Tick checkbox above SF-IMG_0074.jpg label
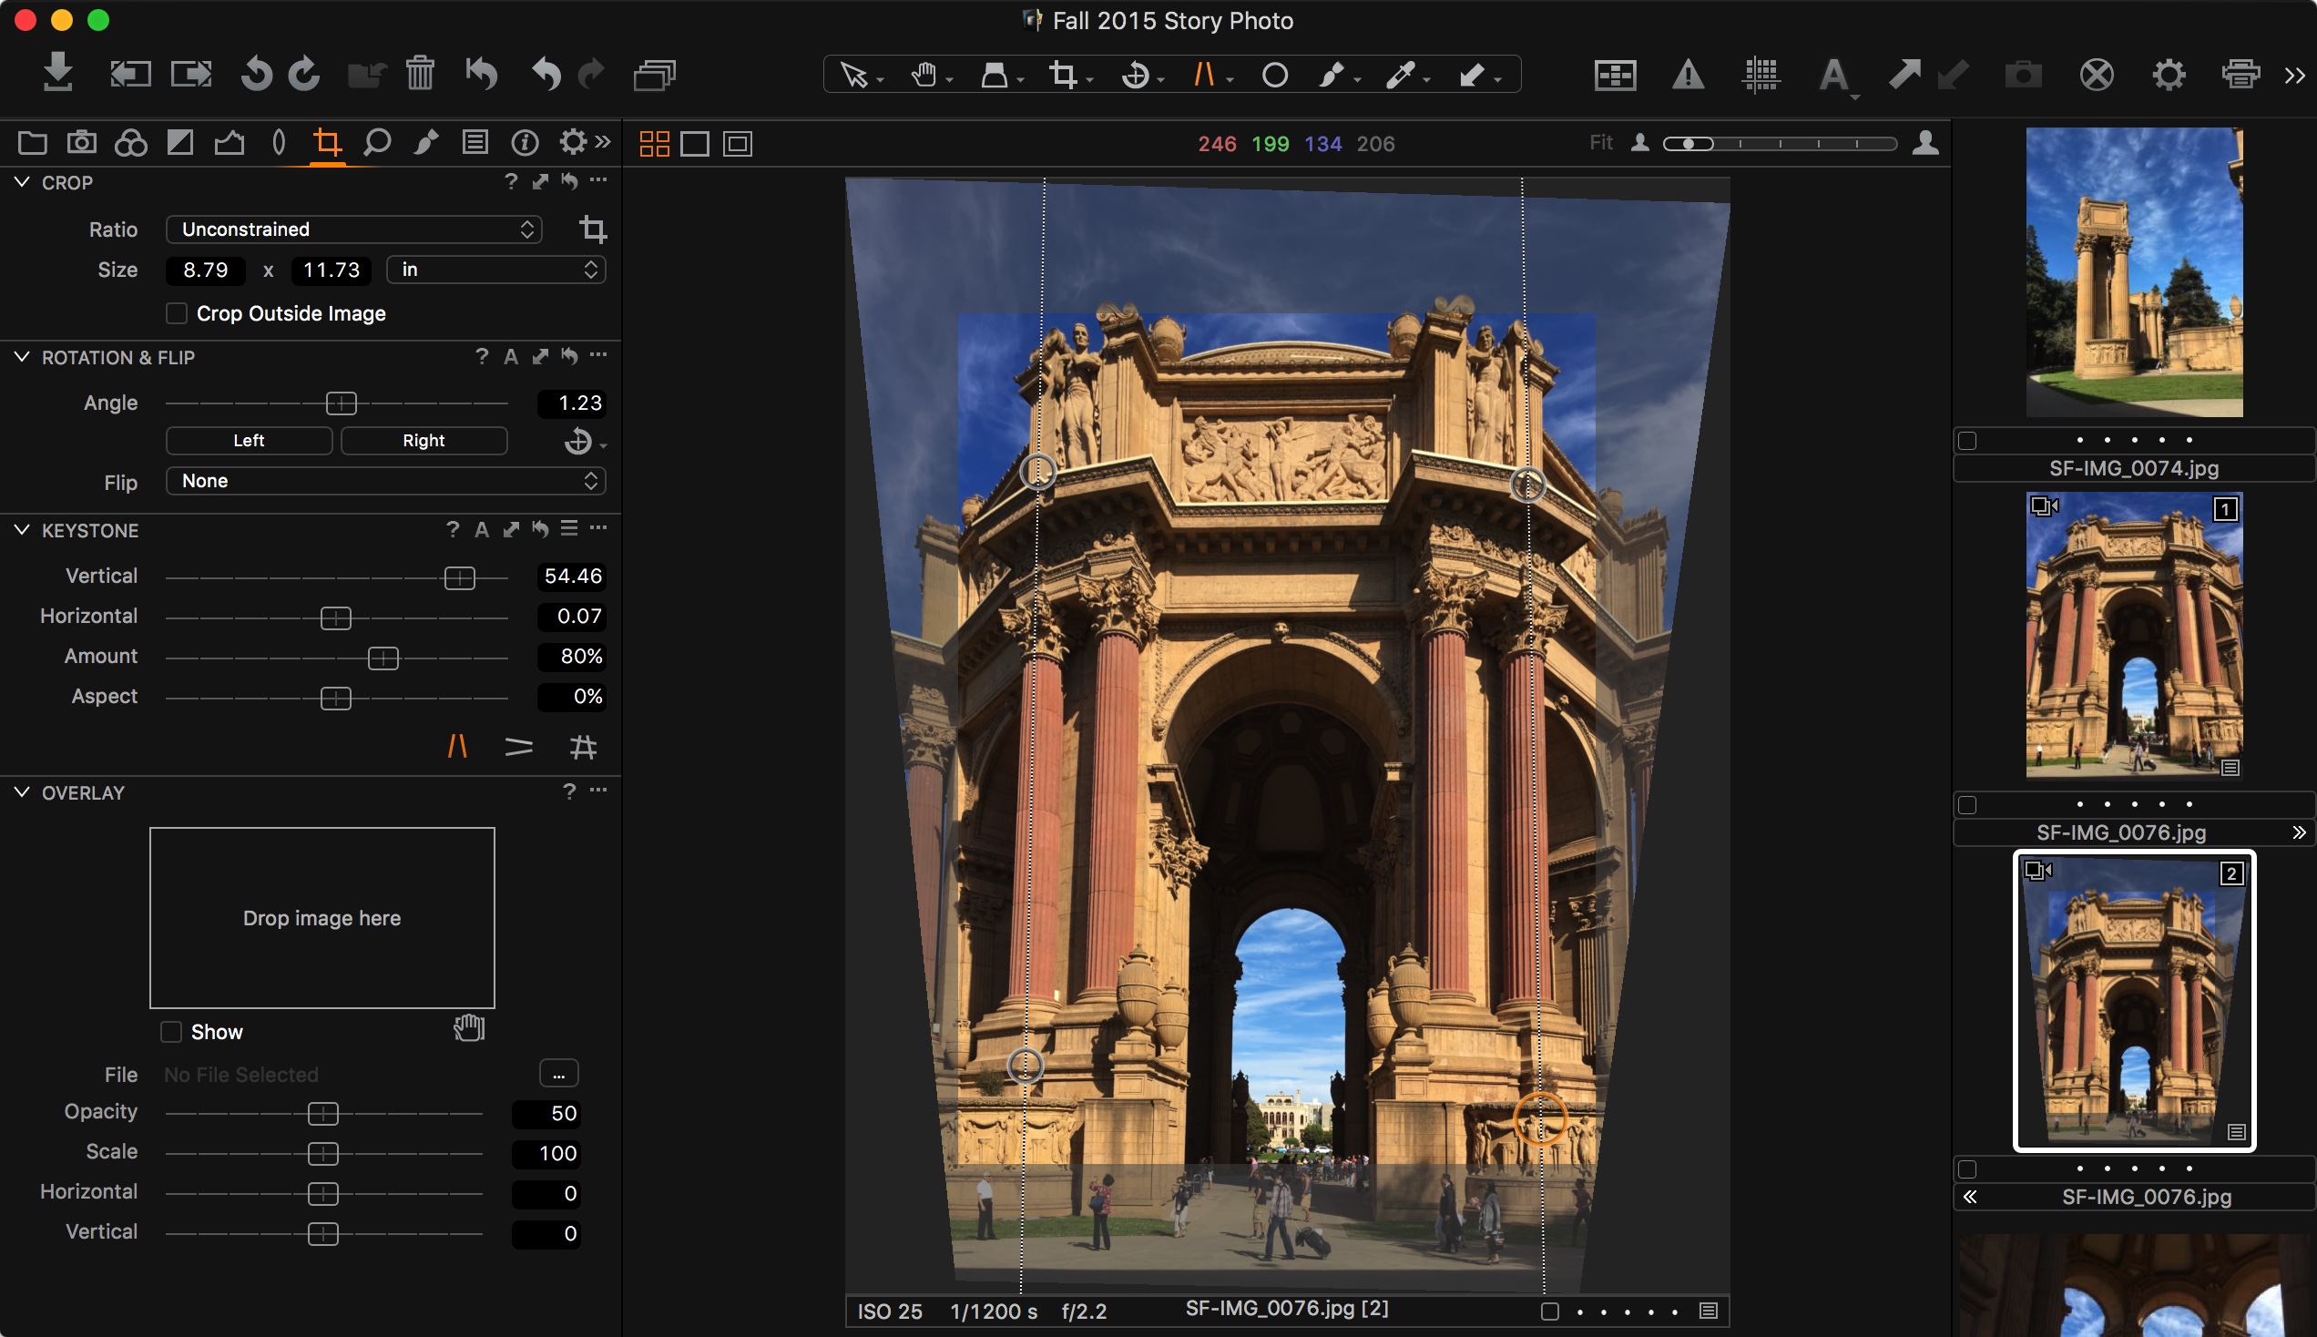 (1967, 441)
